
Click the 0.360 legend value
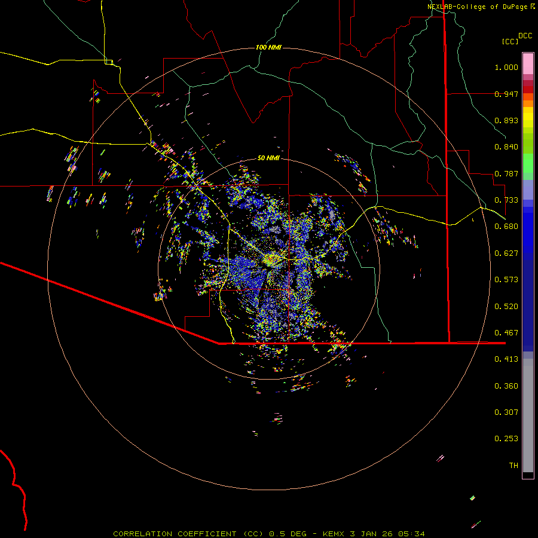tap(506, 386)
